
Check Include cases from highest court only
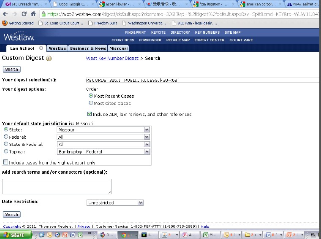pos(6,162)
